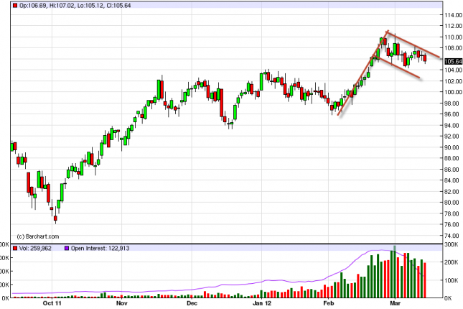The image size is (463, 309).
Task: Click the red square beside the Op:106.69 readout
Action: [x=15, y=5]
